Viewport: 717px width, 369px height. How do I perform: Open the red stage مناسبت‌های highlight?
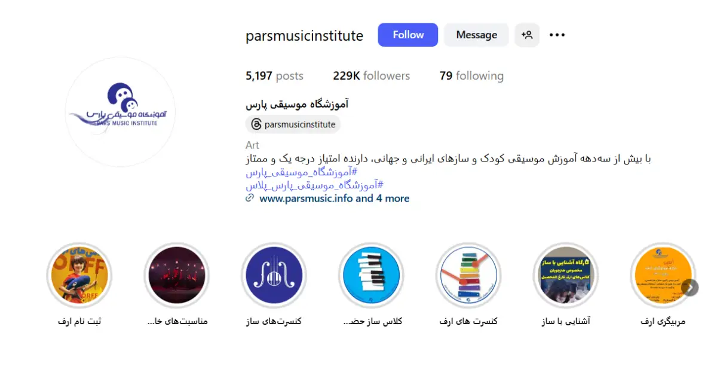[177, 275]
